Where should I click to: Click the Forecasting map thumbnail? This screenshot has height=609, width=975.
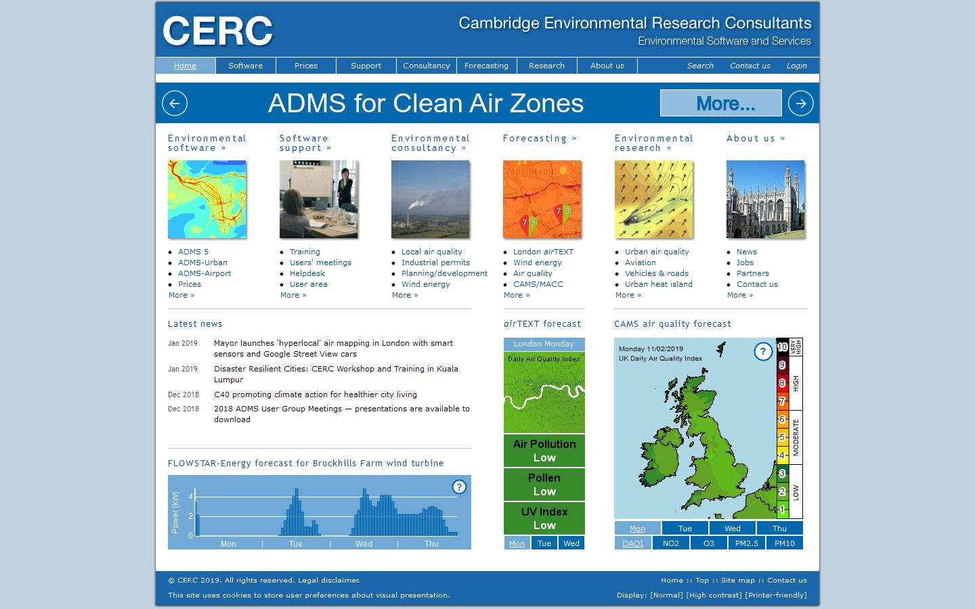pyautogui.click(x=542, y=199)
